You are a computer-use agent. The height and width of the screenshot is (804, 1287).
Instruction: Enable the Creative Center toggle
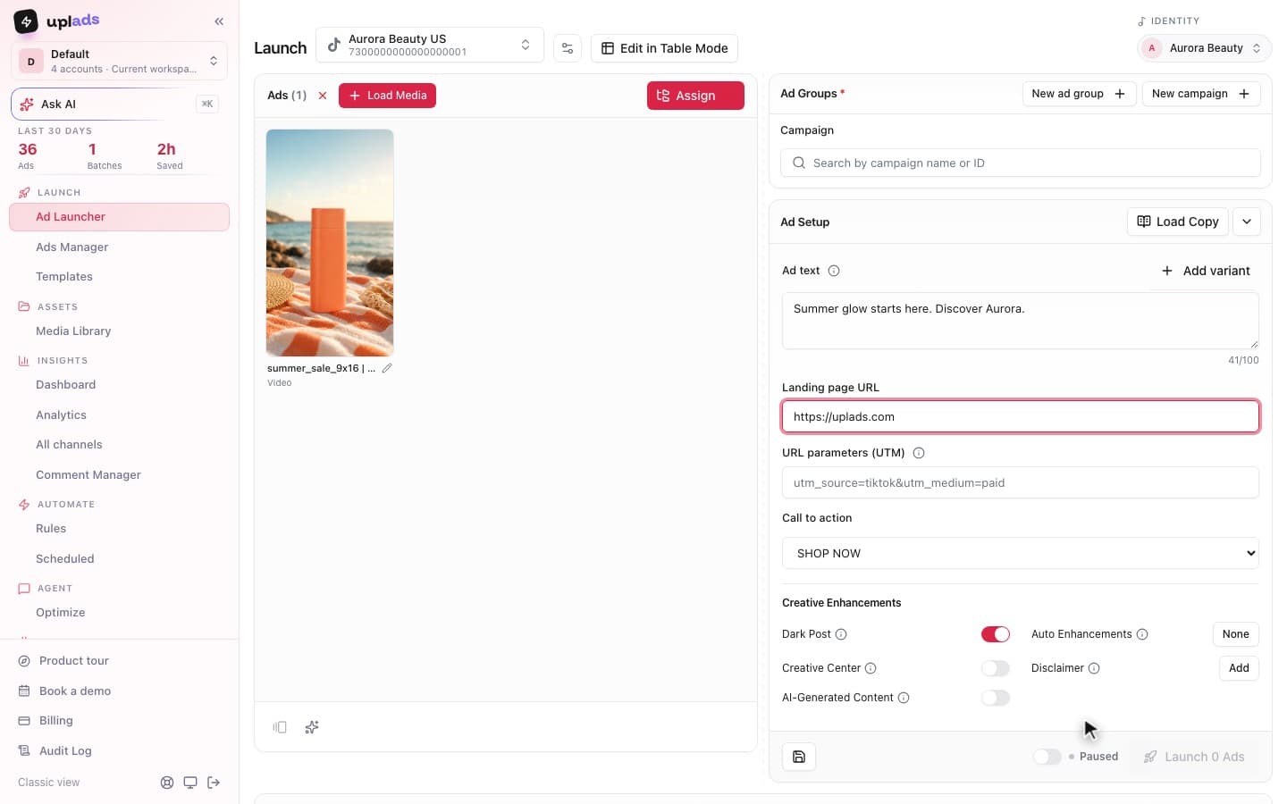coord(996,668)
